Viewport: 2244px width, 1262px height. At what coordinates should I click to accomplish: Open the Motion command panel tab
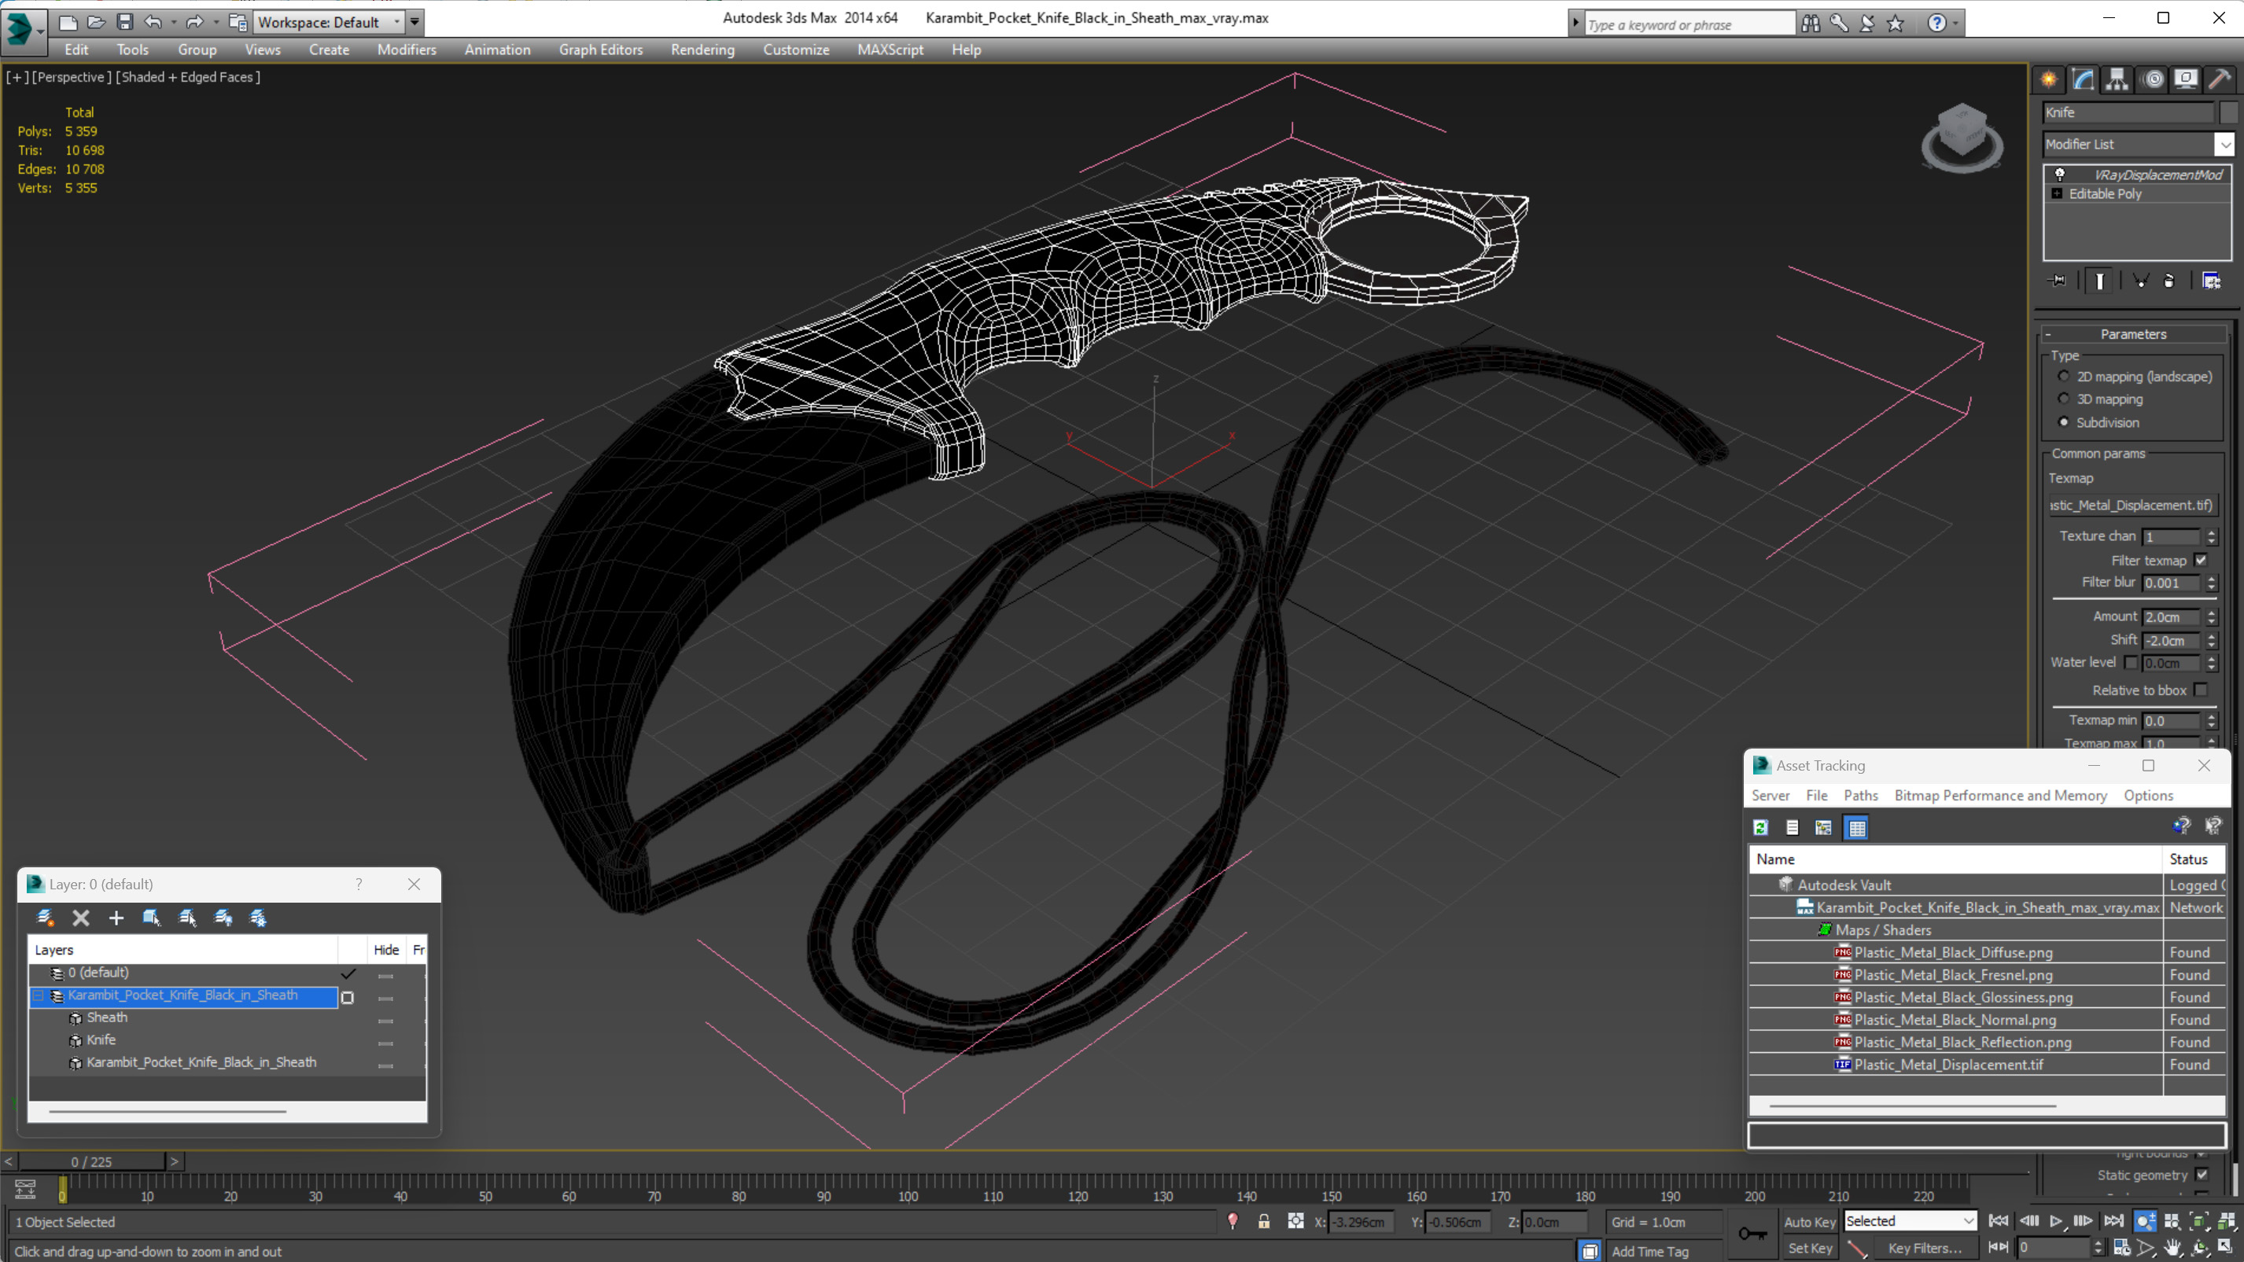pyautogui.click(x=2153, y=80)
